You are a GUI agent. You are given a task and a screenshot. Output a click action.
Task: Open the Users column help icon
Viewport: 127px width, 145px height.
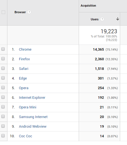[102, 19]
